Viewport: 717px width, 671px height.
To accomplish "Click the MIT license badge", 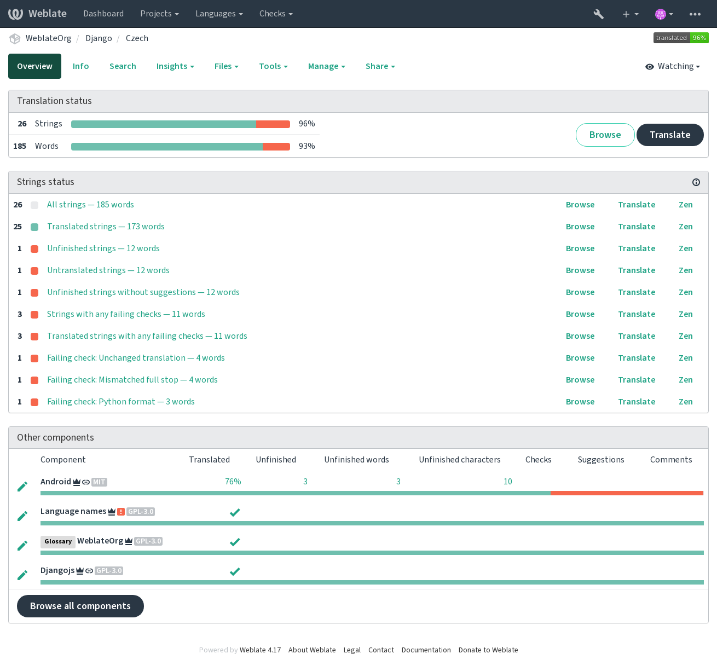I will [x=99, y=482].
